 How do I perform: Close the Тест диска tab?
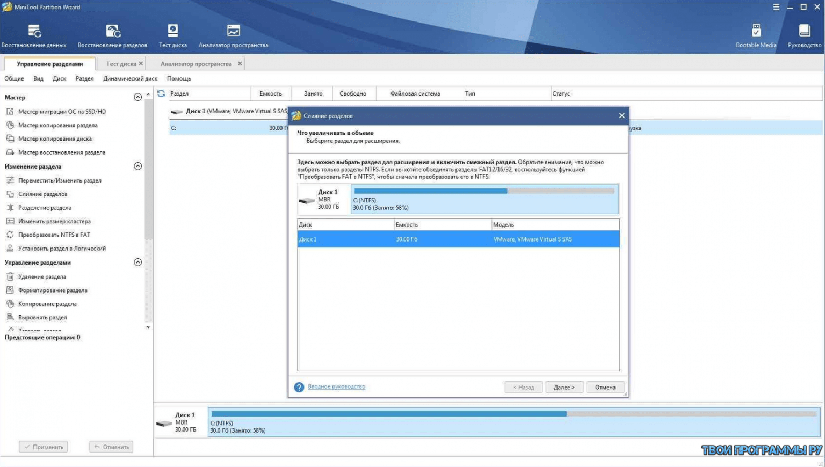(141, 63)
